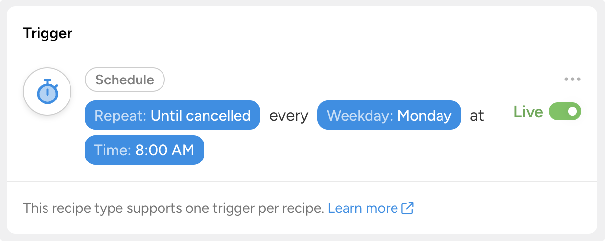605x241 pixels.
Task: Click the "8:00 AM" value text
Action: pyautogui.click(x=165, y=150)
